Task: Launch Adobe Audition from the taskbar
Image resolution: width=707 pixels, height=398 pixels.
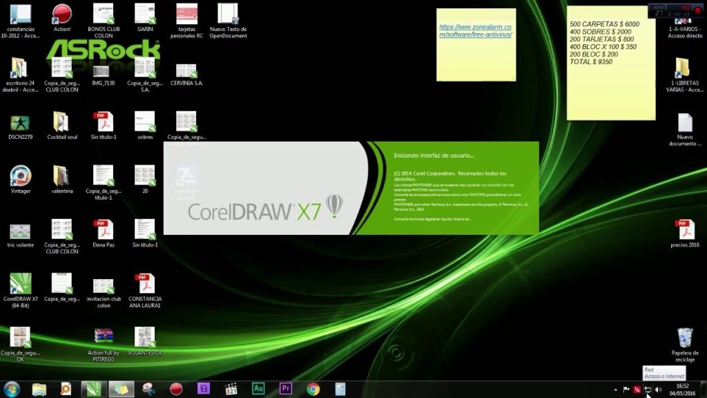Action: 258,389
